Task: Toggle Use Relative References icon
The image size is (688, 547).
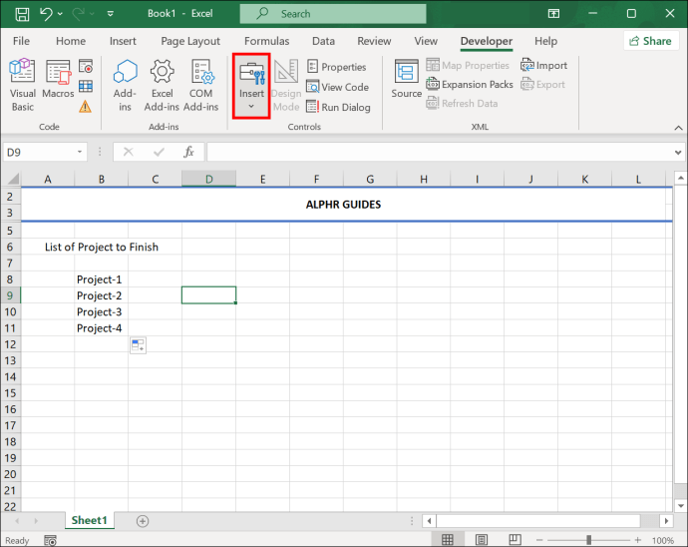Action: click(86, 86)
